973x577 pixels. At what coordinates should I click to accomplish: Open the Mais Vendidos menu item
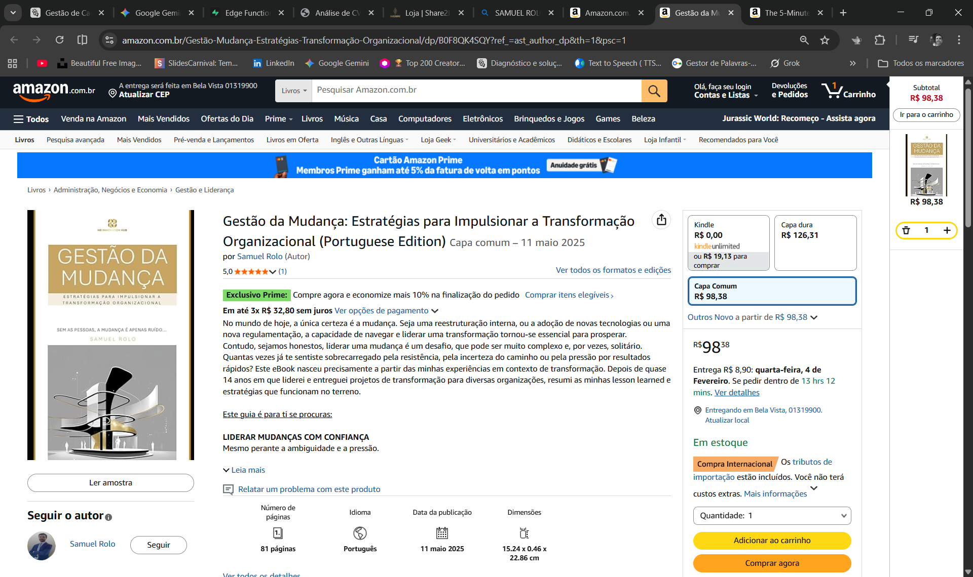[x=163, y=119]
